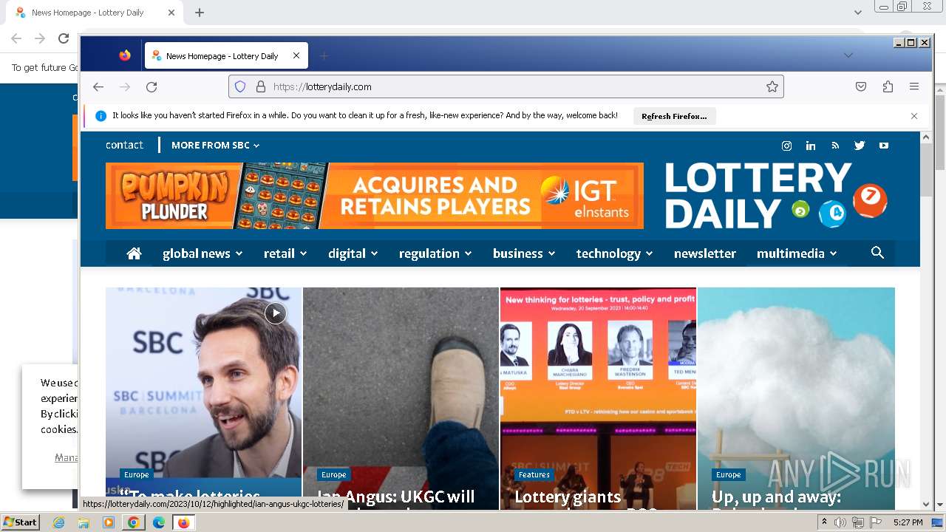Click the scrollbar down arrow in Firefox
This screenshot has height=532, width=946.
tap(927, 504)
